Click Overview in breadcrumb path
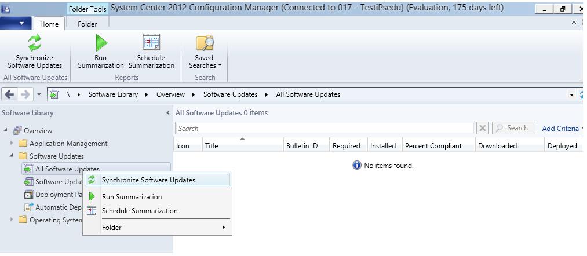This screenshot has width=587, height=256. coord(171,94)
